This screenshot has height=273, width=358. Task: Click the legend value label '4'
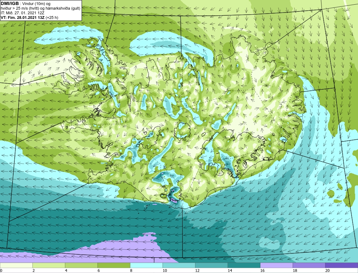tap(66, 270)
